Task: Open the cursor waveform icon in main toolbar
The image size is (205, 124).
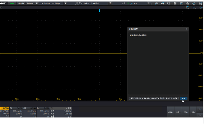Action: [150, 3]
